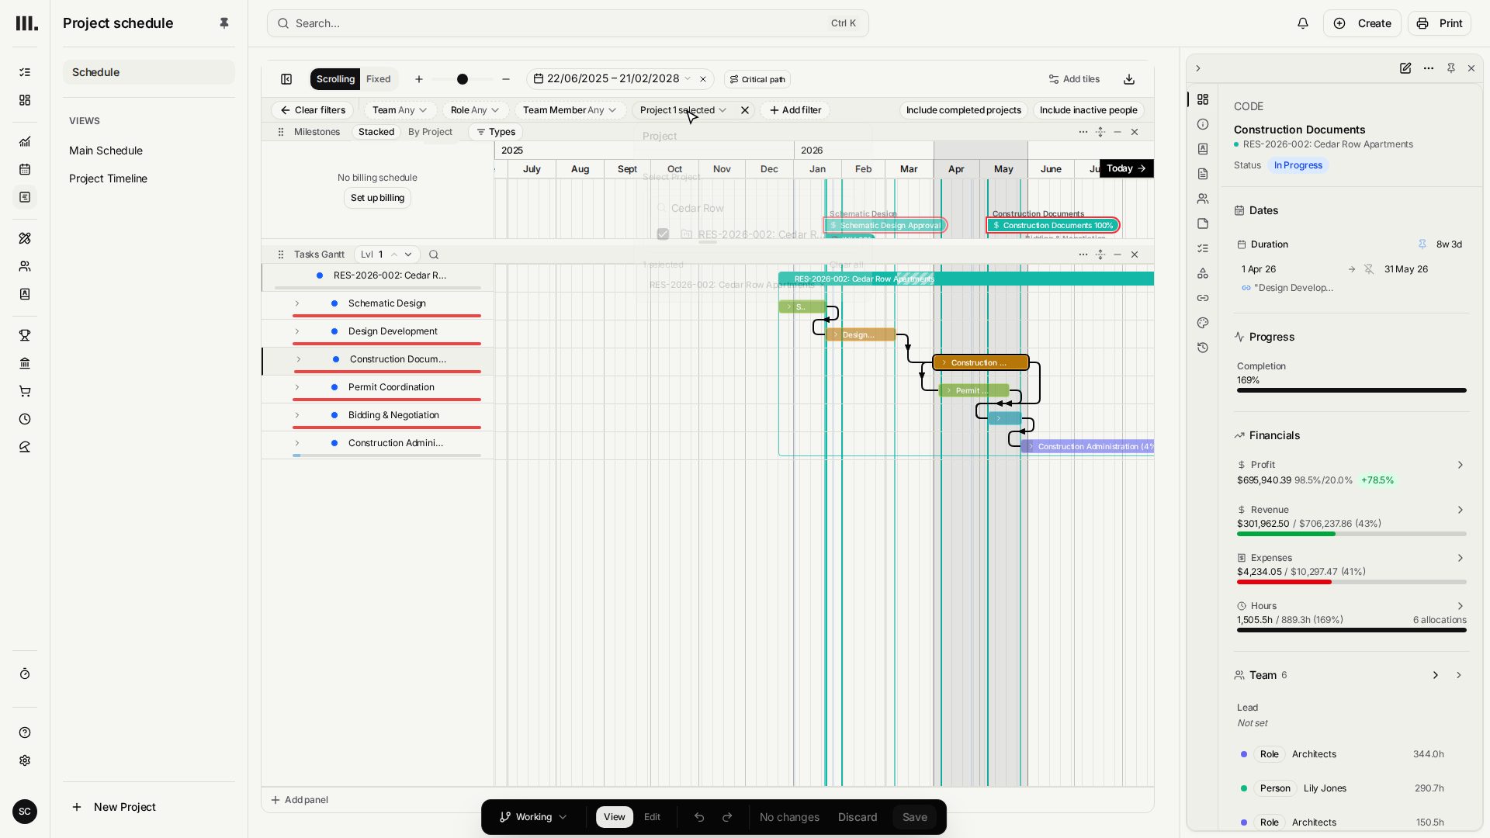Click the Set up billing button
Screen dimensions: 1490x838
point(377,198)
